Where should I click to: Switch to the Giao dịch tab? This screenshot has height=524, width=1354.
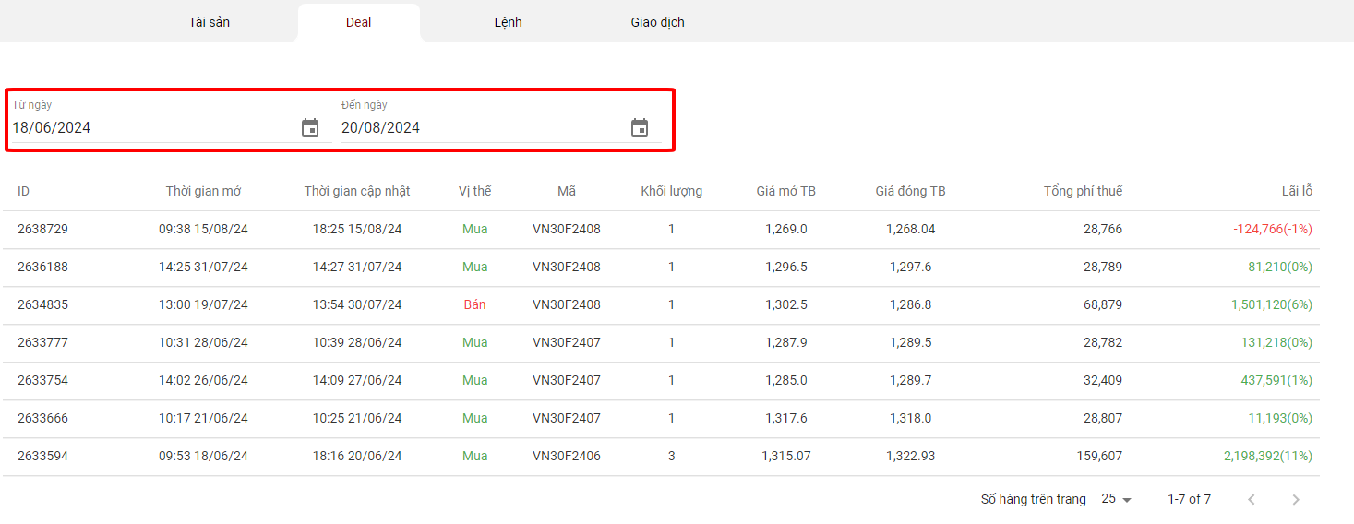coord(657,22)
